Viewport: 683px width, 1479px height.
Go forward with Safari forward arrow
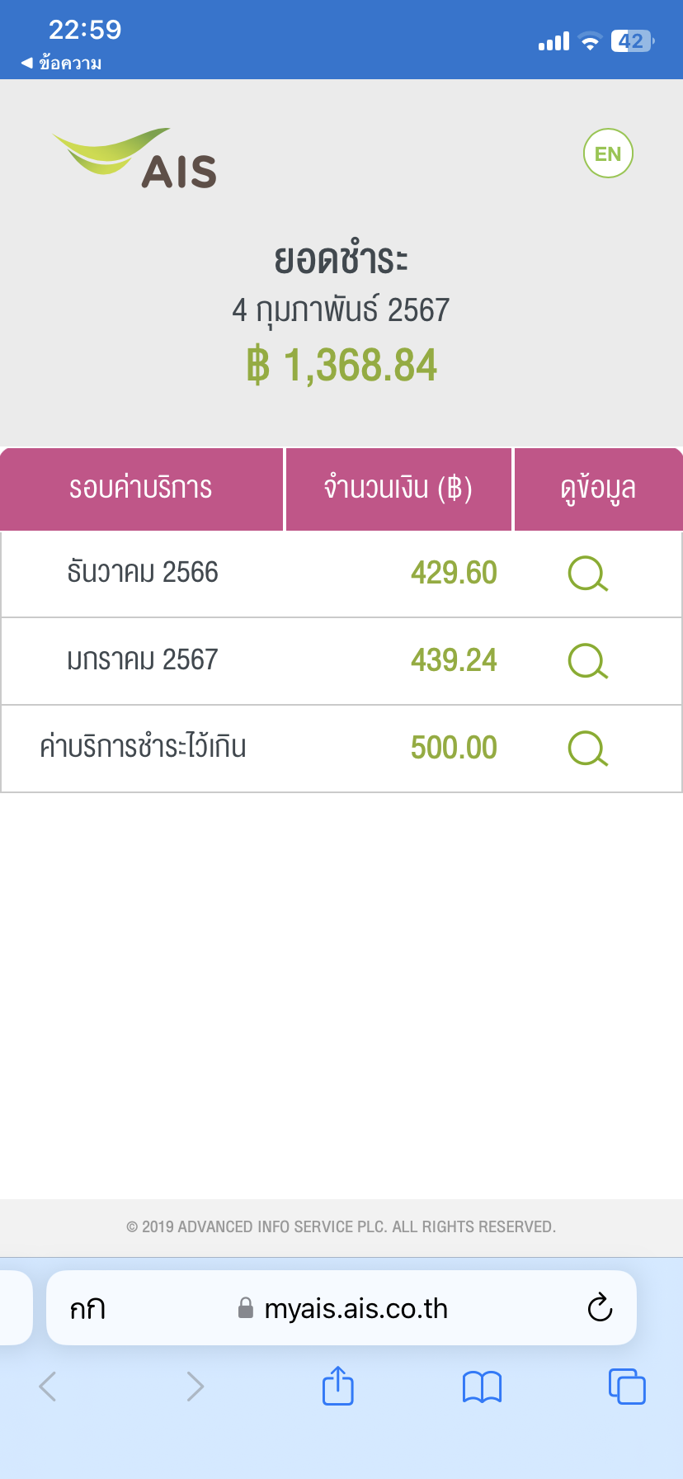(195, 1387)
